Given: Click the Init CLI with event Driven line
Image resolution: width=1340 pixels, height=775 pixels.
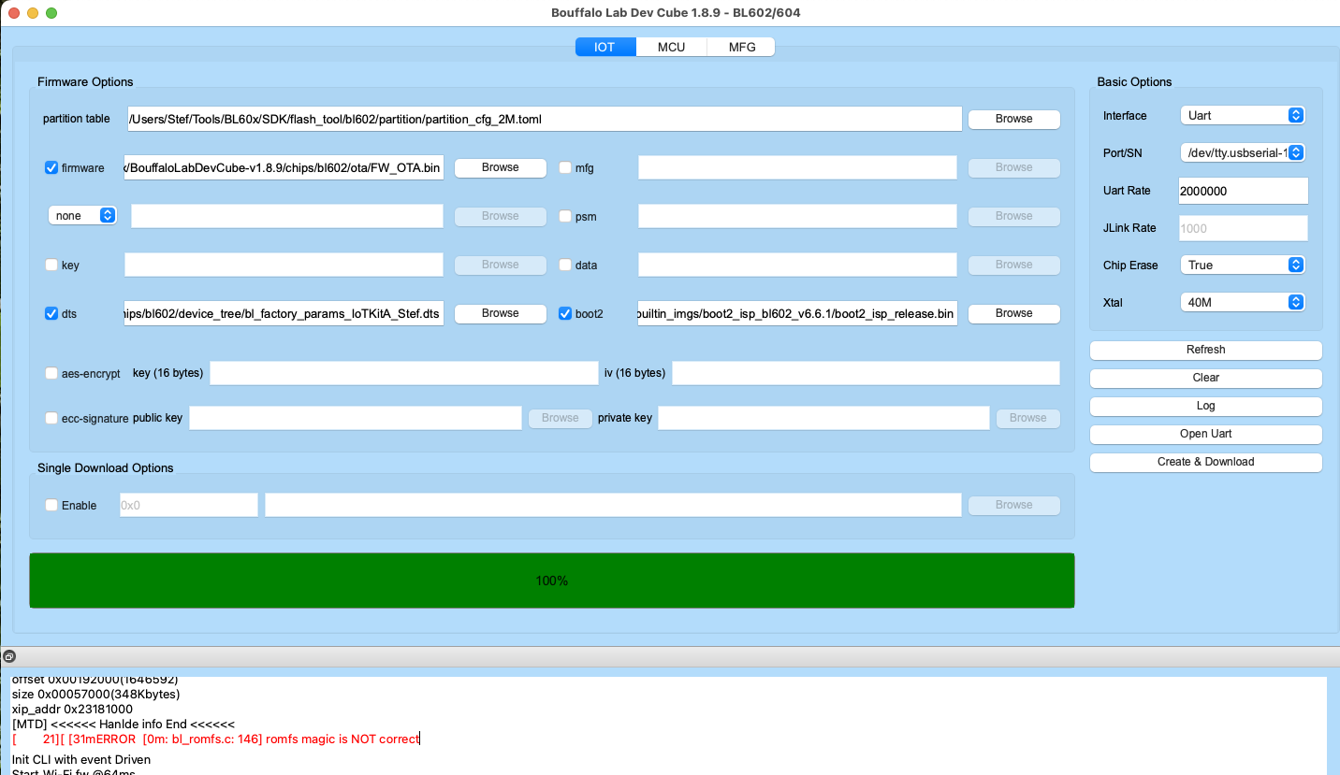Looking at the screenshot, I should 81,760.
